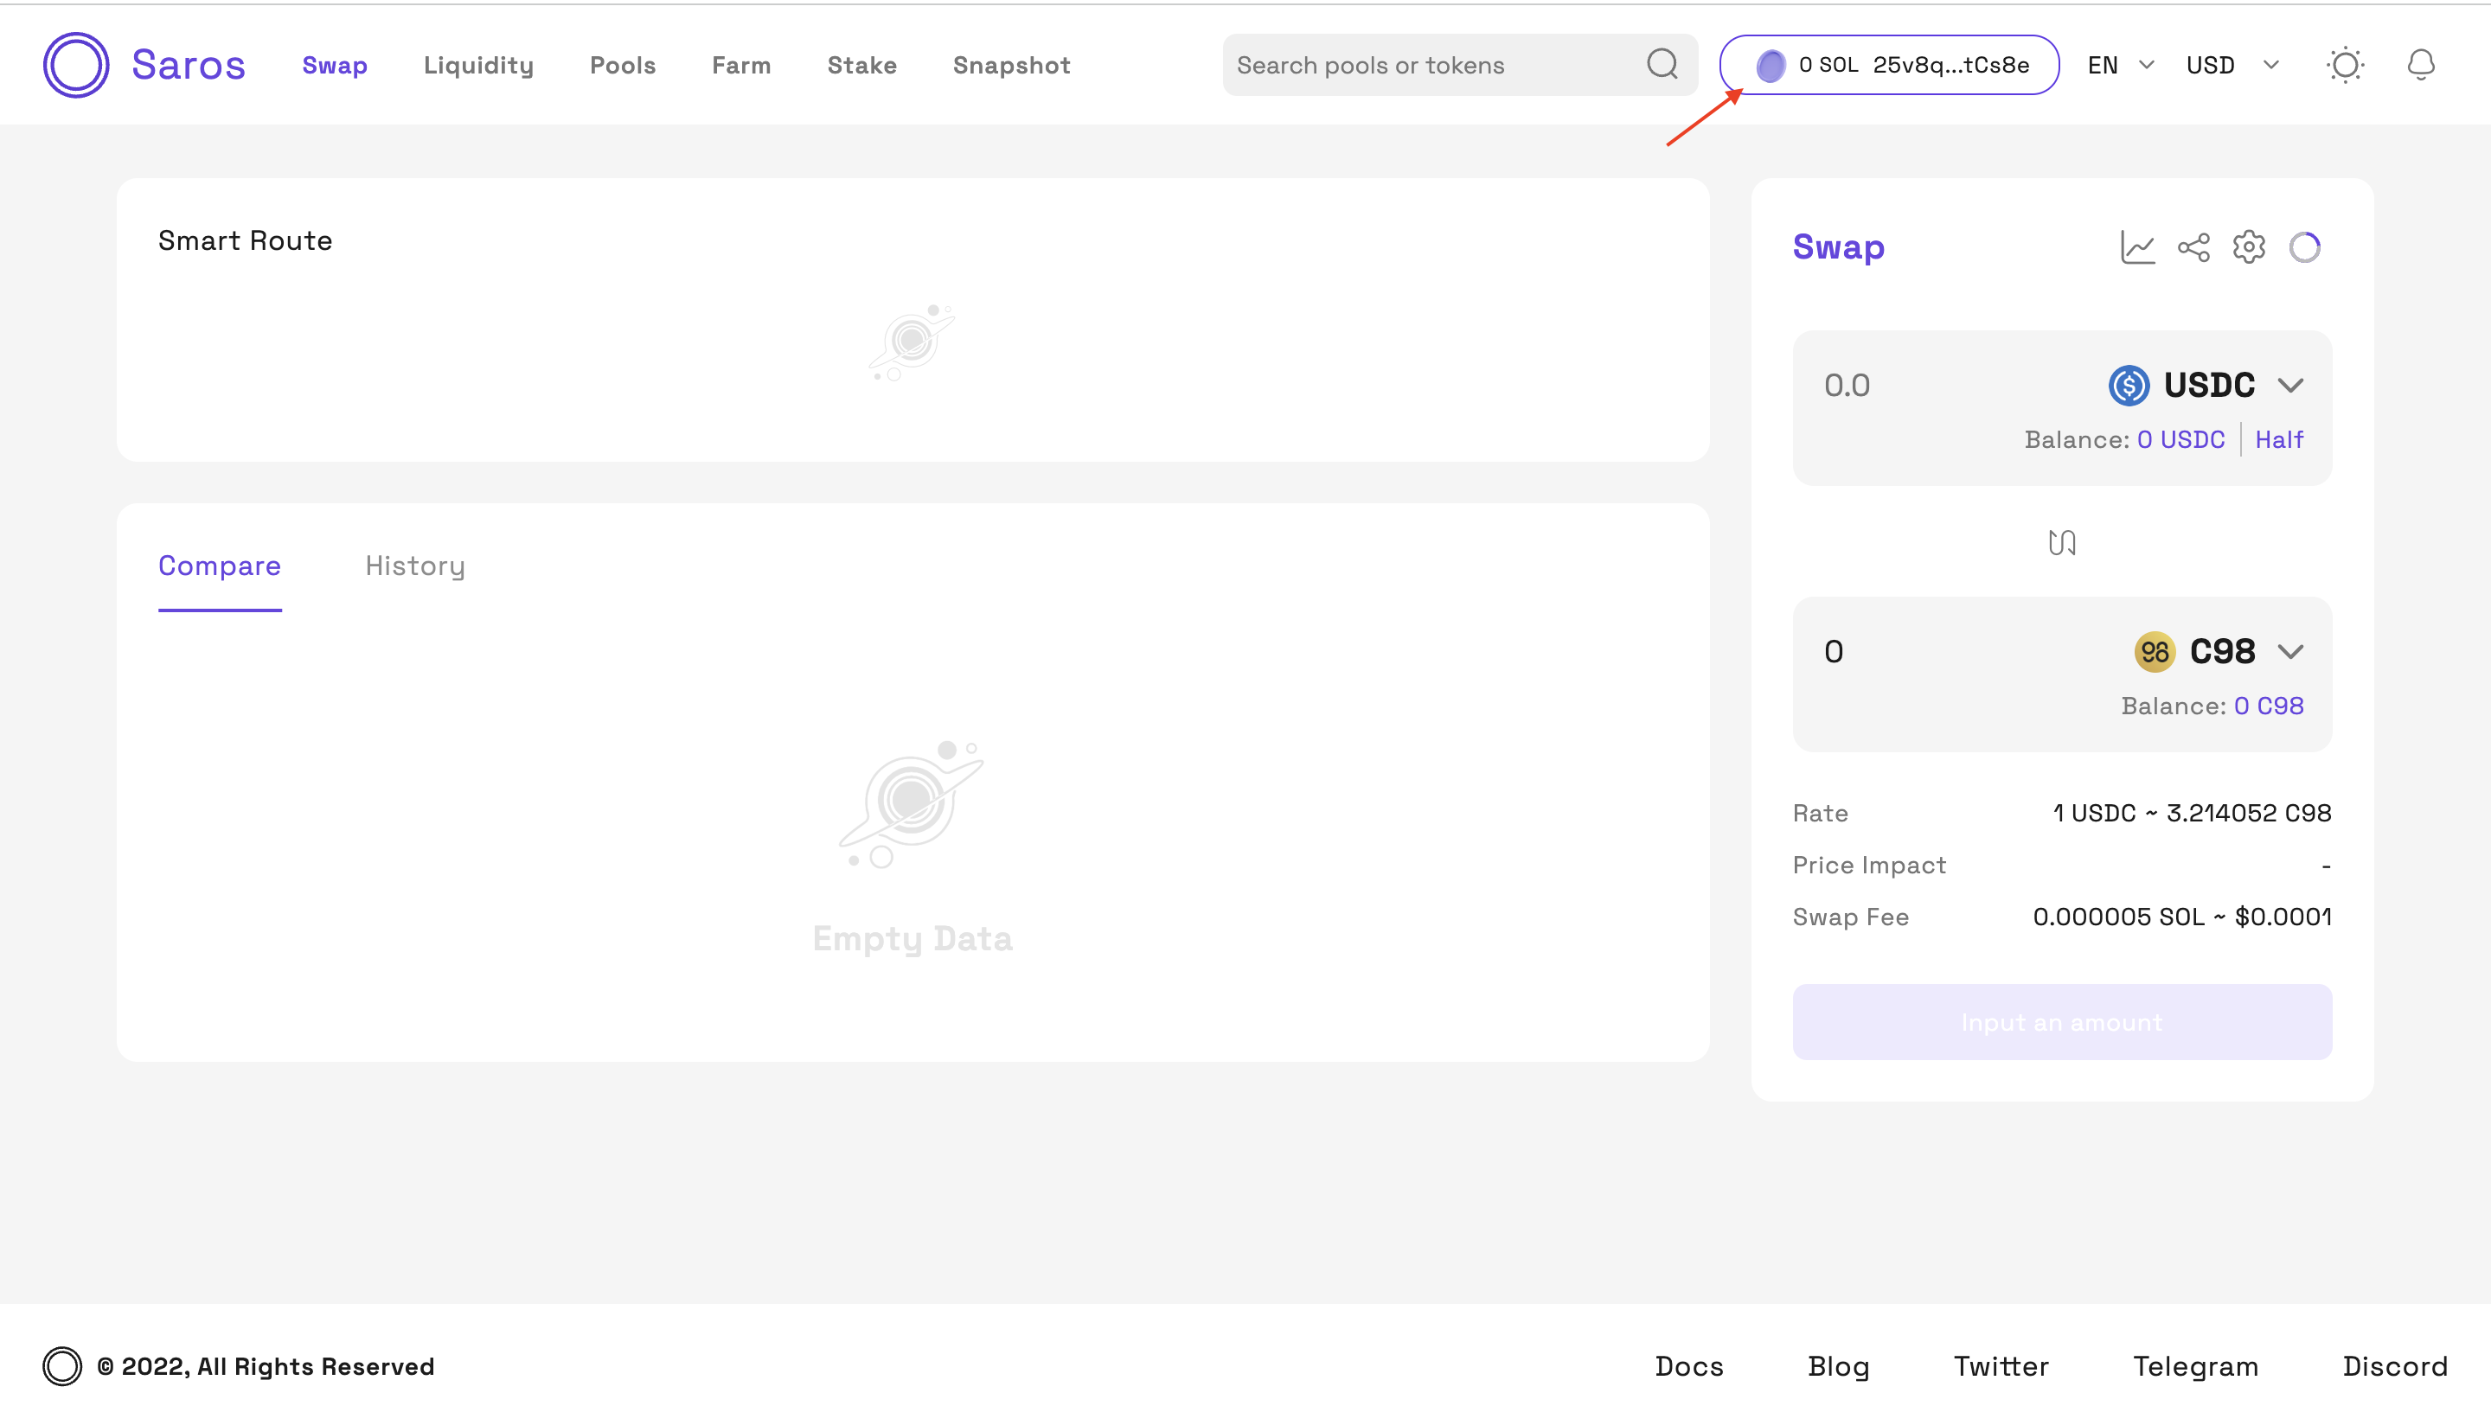This screenshot has width=2491, height=1425.
Task: Click the share swap icon
Action: [x=2193, y=247]
